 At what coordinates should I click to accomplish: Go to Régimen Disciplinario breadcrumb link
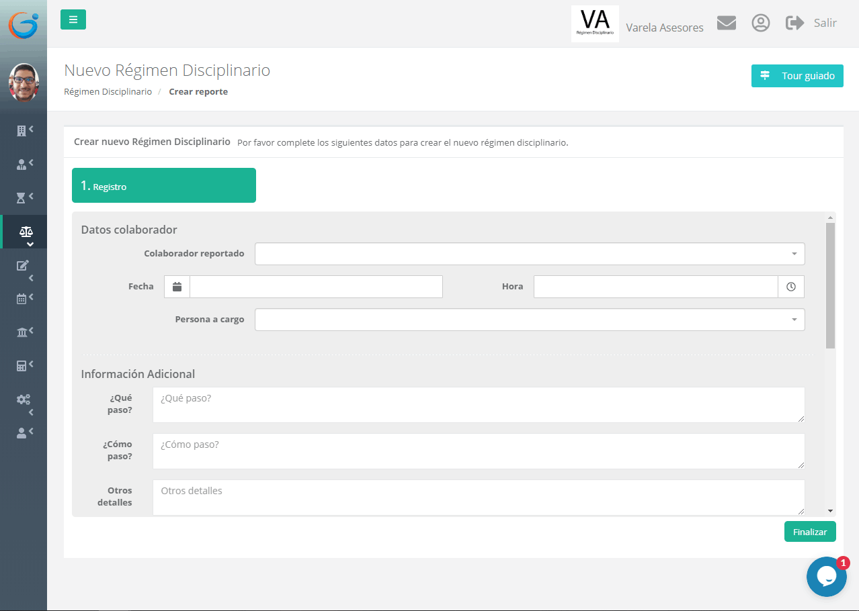coord(108,92)
